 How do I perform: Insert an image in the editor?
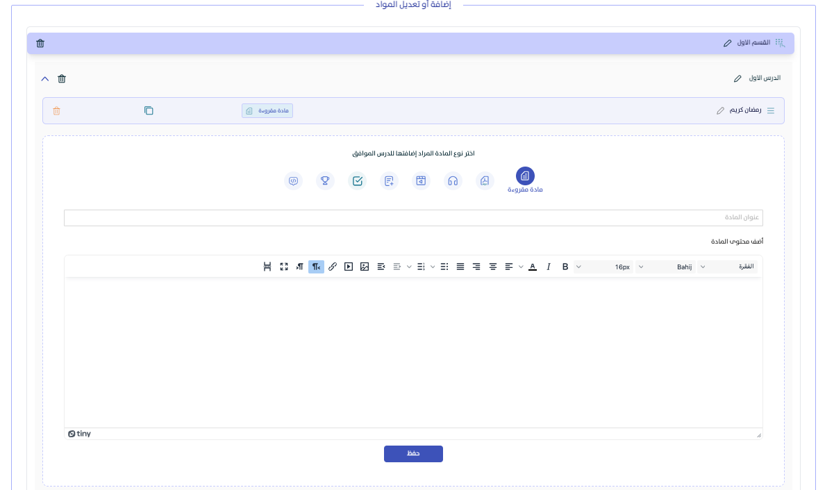pyautogui.click(x=365, y=267)
